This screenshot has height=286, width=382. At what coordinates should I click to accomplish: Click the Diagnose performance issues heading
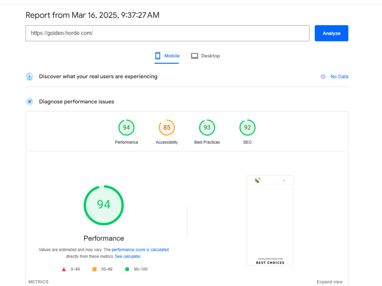pyautogui.click(x=76, y=102)
